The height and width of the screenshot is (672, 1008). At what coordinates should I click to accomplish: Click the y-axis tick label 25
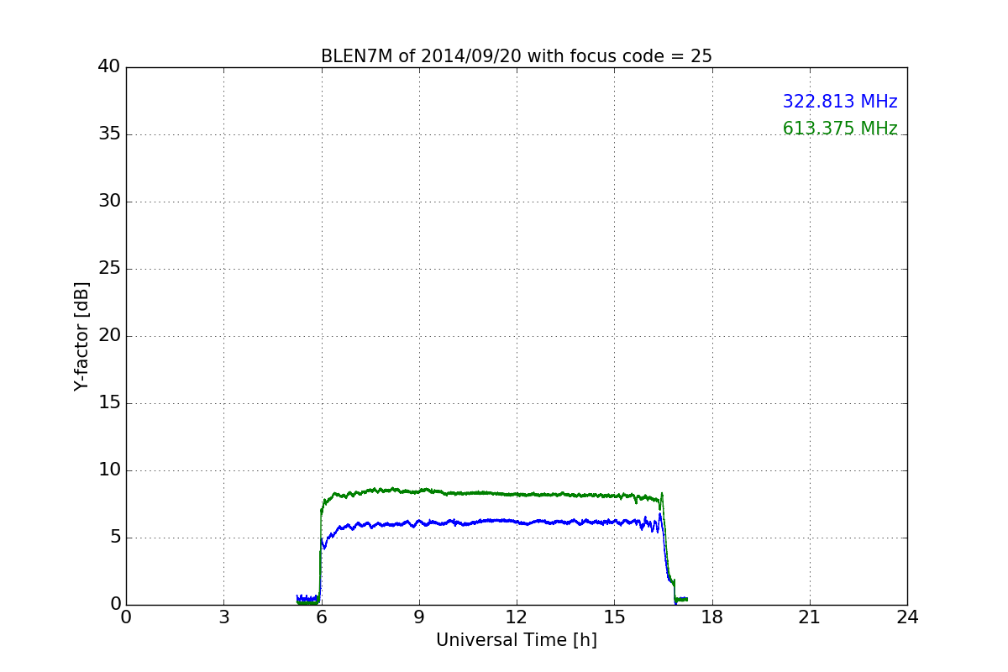[x=109, y=269]
